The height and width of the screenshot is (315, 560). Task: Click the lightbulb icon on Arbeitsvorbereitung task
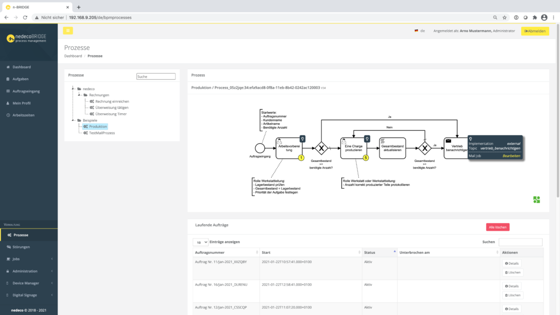pyautogui.click(x=302, y=139)
